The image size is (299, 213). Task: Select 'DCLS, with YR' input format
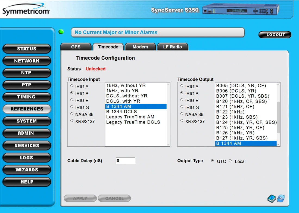coord(136,101)
